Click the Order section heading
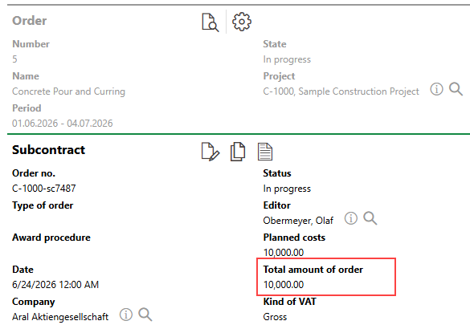 30,21
